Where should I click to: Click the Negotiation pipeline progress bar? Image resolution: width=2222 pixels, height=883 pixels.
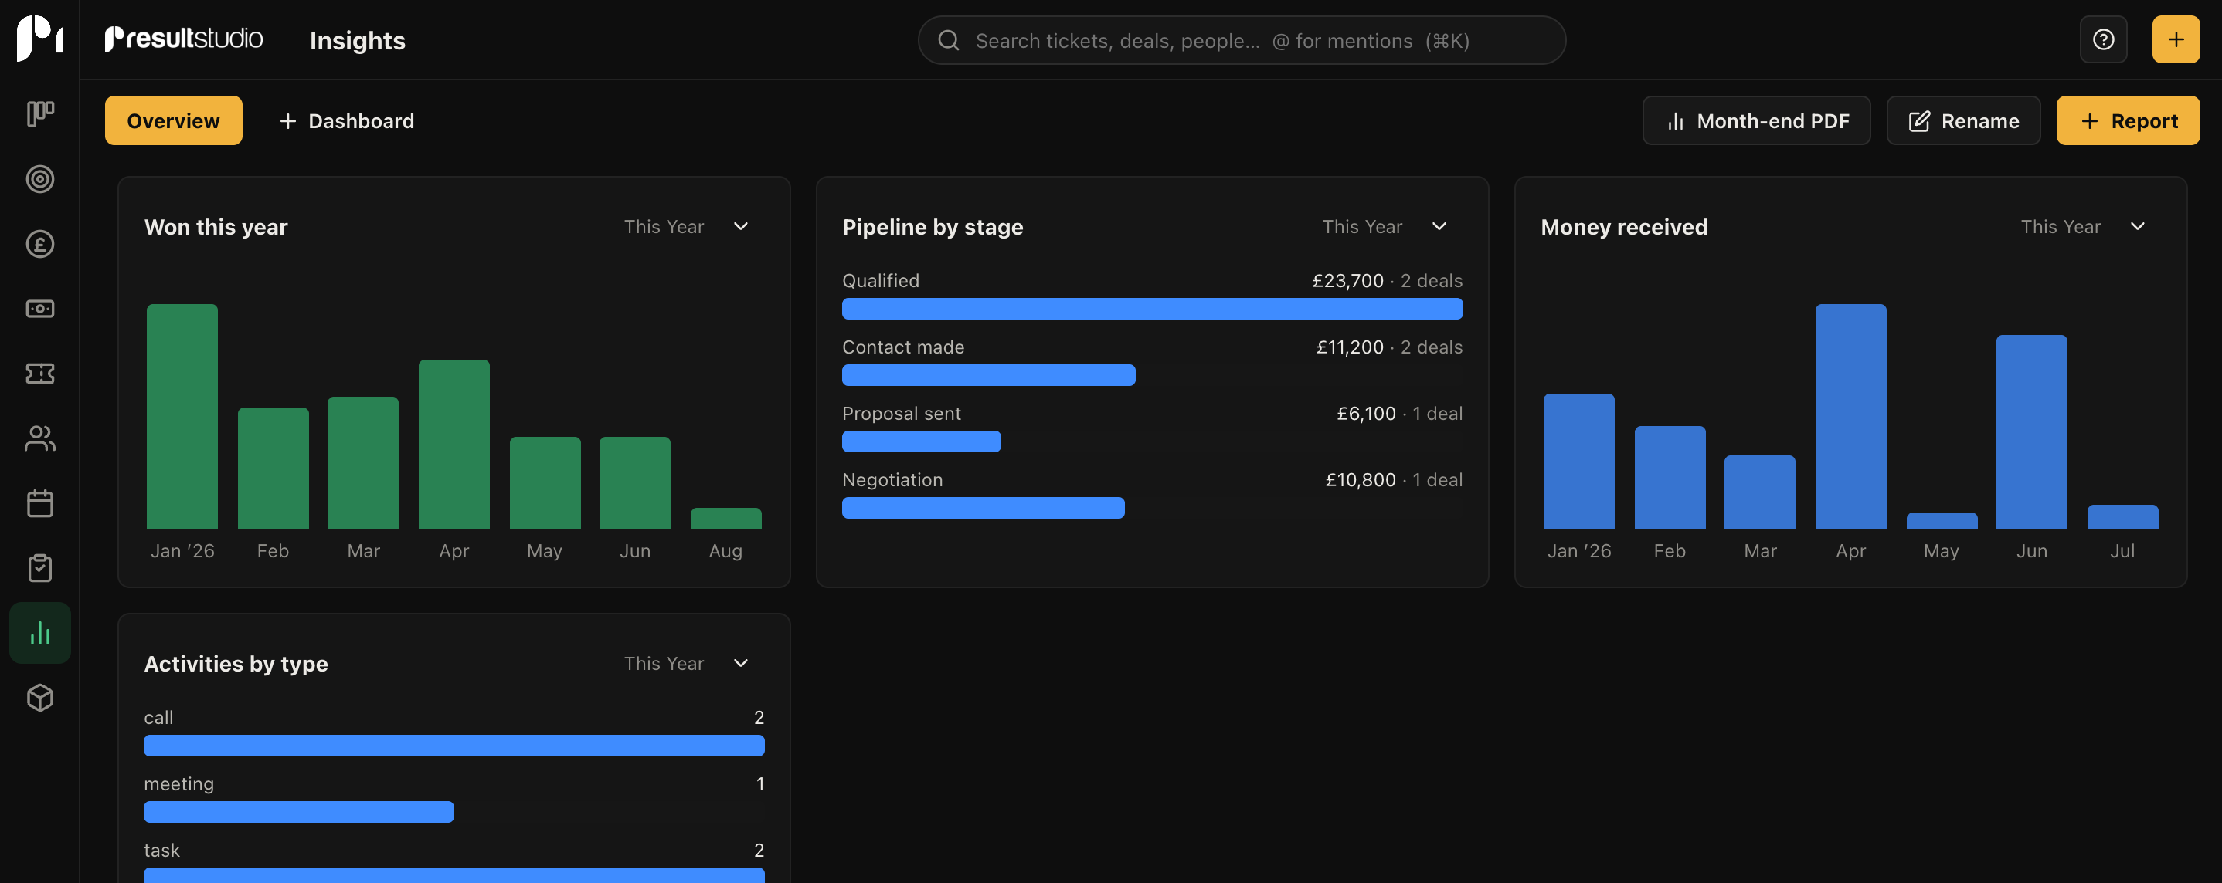pos(983,507)
